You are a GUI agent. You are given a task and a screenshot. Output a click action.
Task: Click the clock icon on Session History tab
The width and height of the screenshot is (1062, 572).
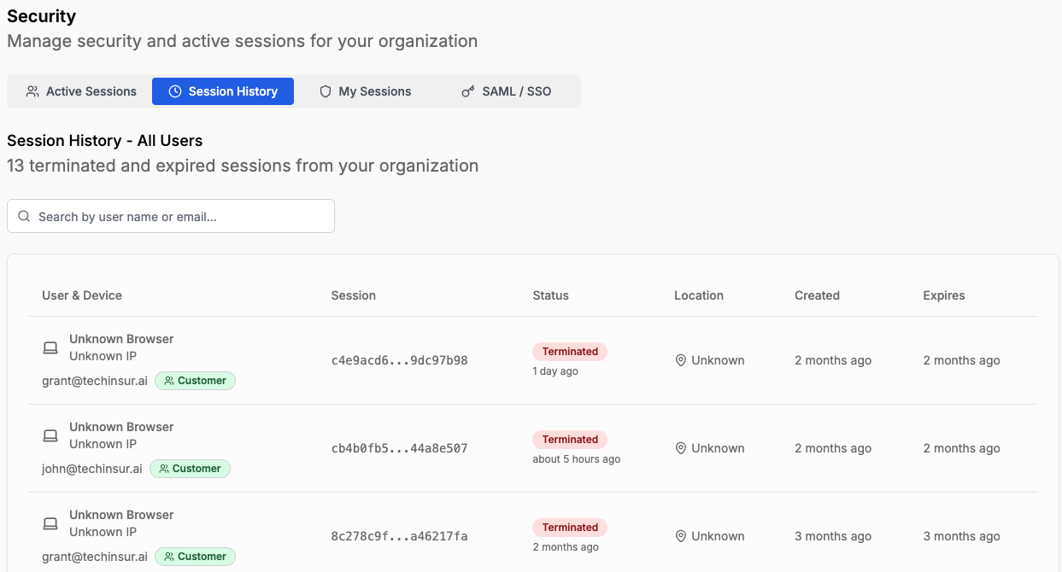click(x=175, y=91)
